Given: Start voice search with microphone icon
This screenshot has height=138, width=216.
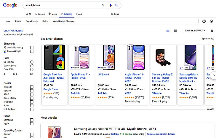Looking at the screenshot, I should click(111, 5).
